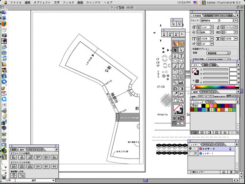Click vertical distribute top icon in Align palette
The image size is (245, 184).
tap(14, 166)
